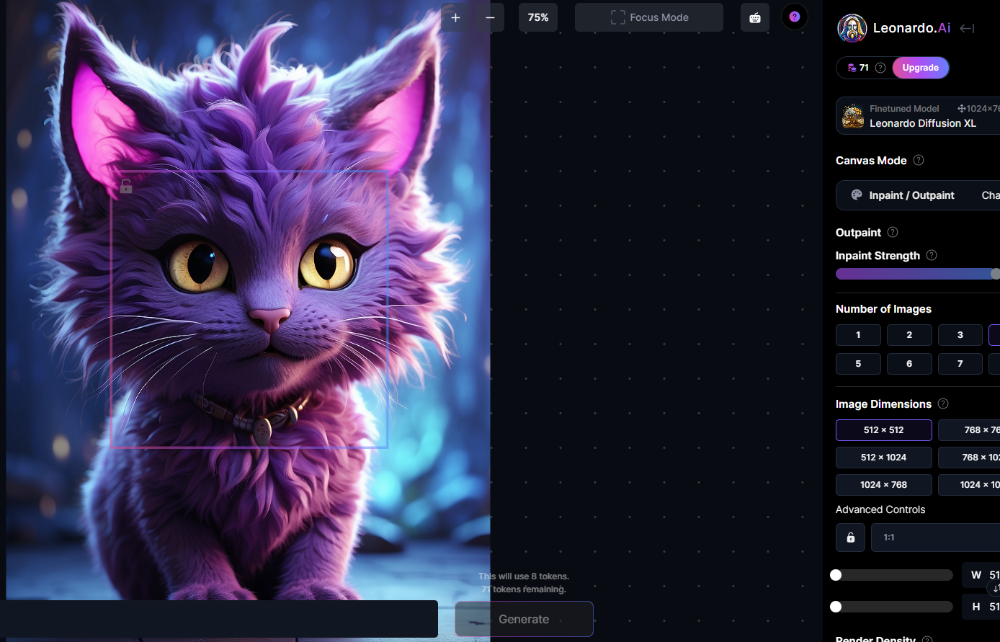The image size is (1000, 642).
Task: Click the Inpaint Strength help icon
Action: pyautogui.click(x=932, y=255)
